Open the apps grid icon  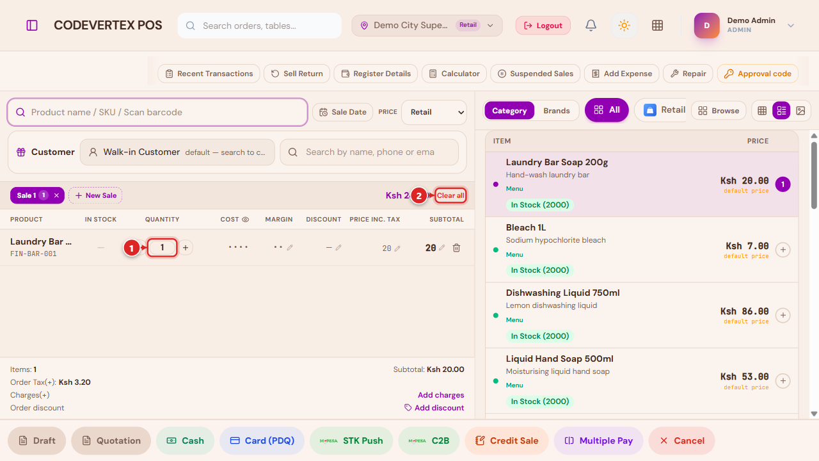coord(657,26)
